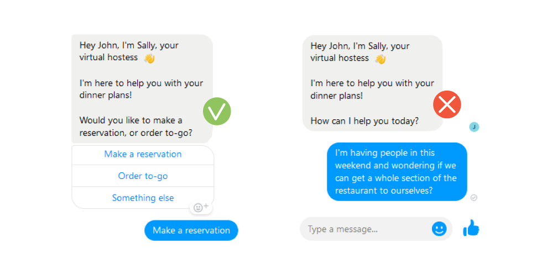The width and height of the screenshot is (542, 274).
Task: Click the How can I help you today text
Action: click(x=364, y=121)
